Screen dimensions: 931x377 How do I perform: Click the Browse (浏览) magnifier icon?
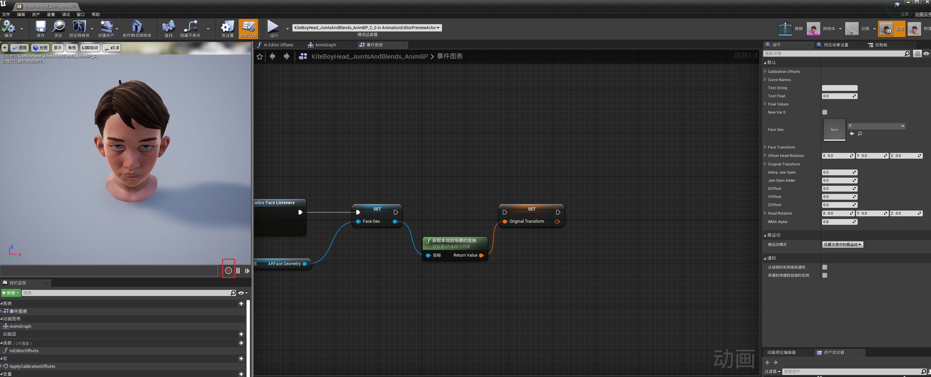pos(58,27)
